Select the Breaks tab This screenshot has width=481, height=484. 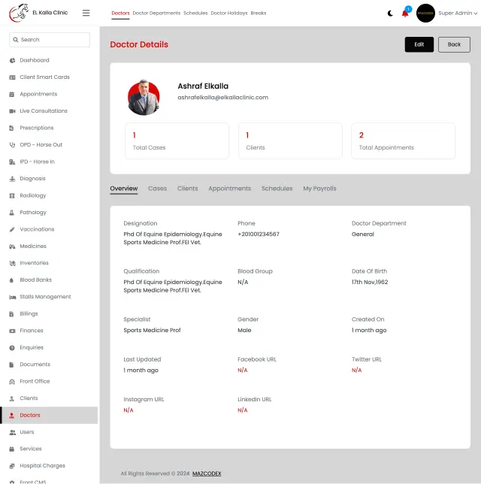click(x=259, y=13)
